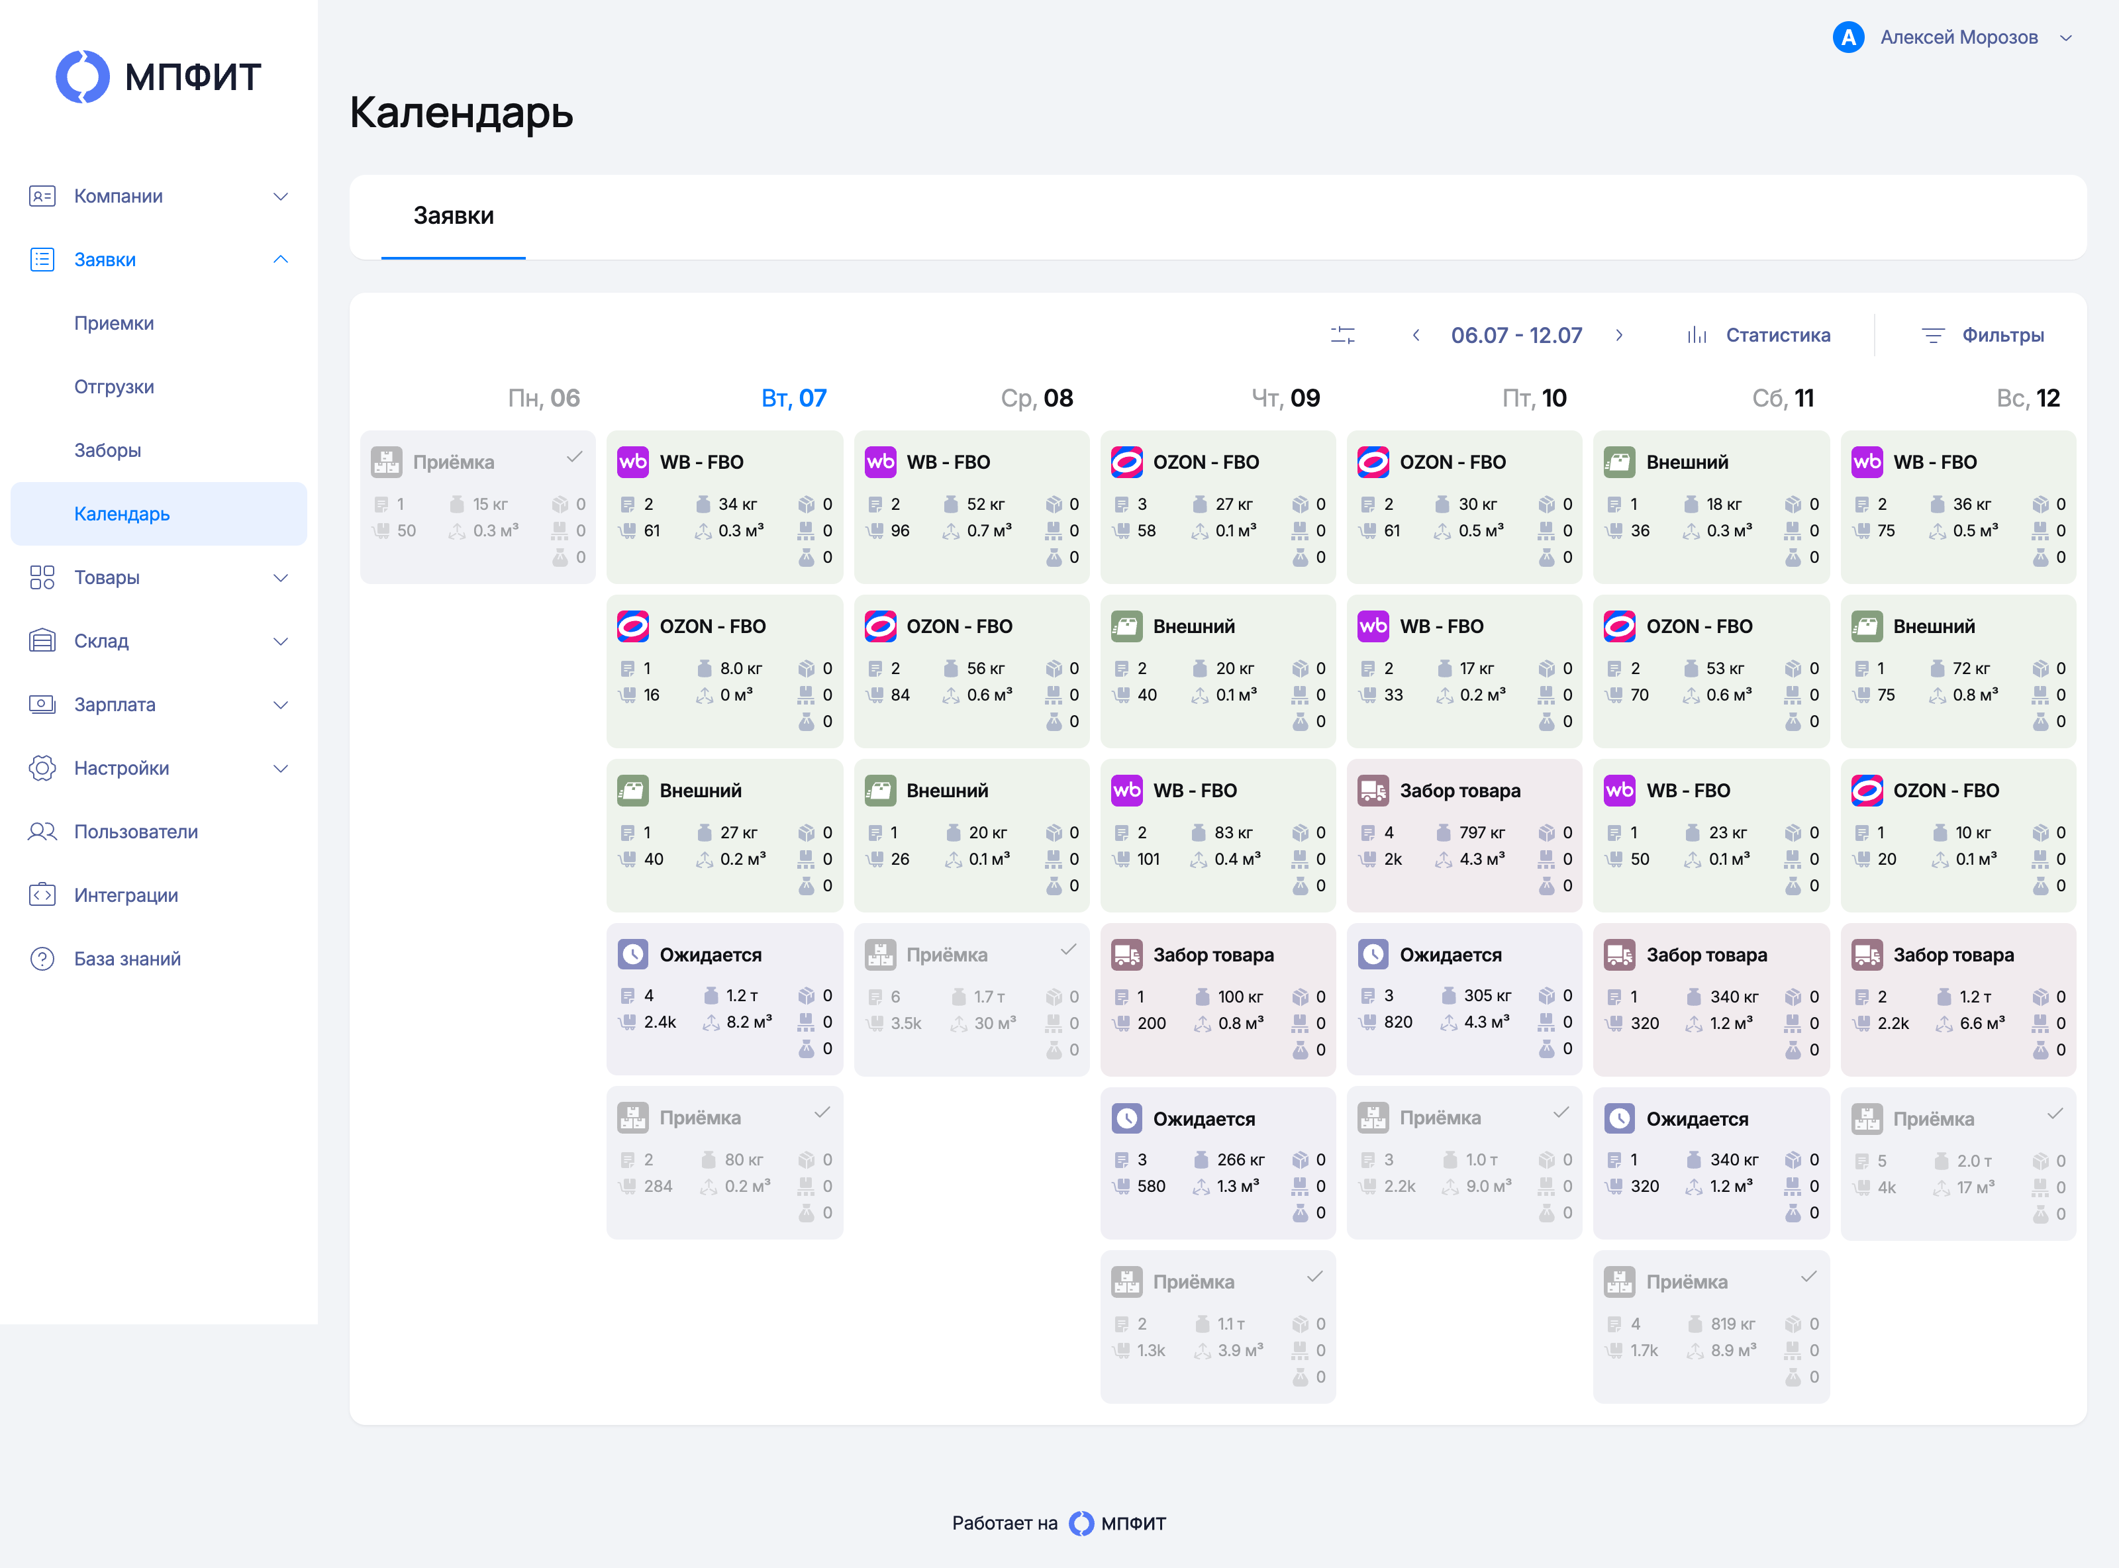Click checkmark on Wednesday's Приёмка 1.7 т card
2119x1568 pixels.
point(1067,949)
